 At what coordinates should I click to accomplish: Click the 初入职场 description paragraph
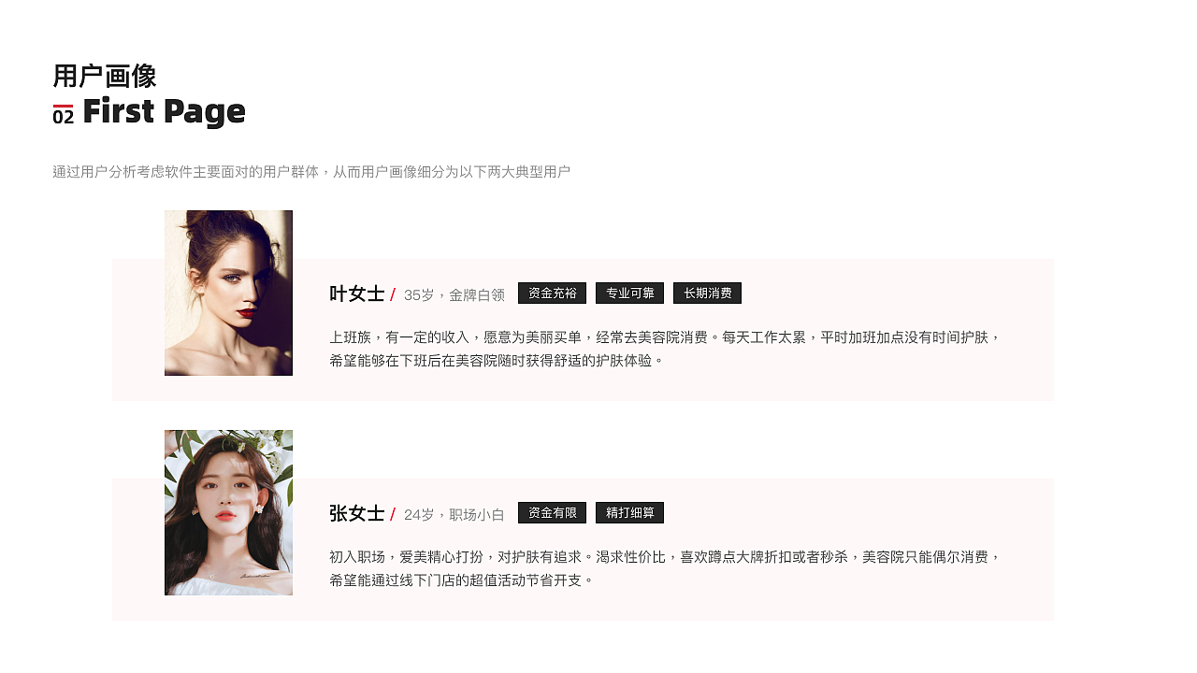pyautogui.click(x=666, y=567)
